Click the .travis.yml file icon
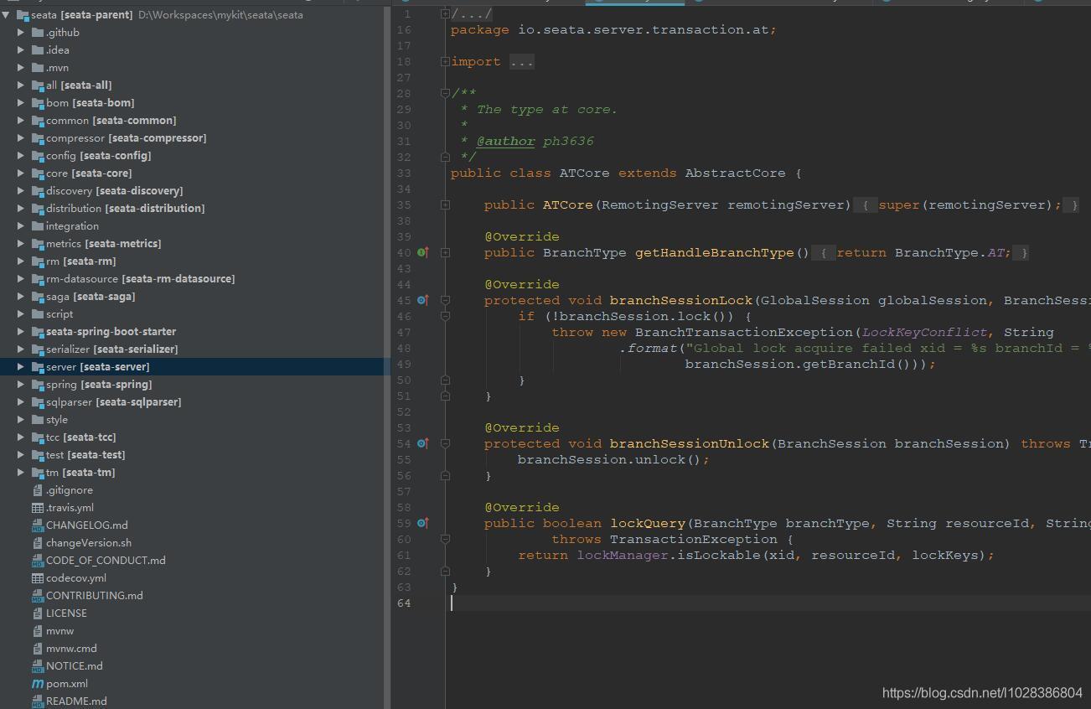The height and width of the screenshot is (709, 1091). click(x=38, y=507)
